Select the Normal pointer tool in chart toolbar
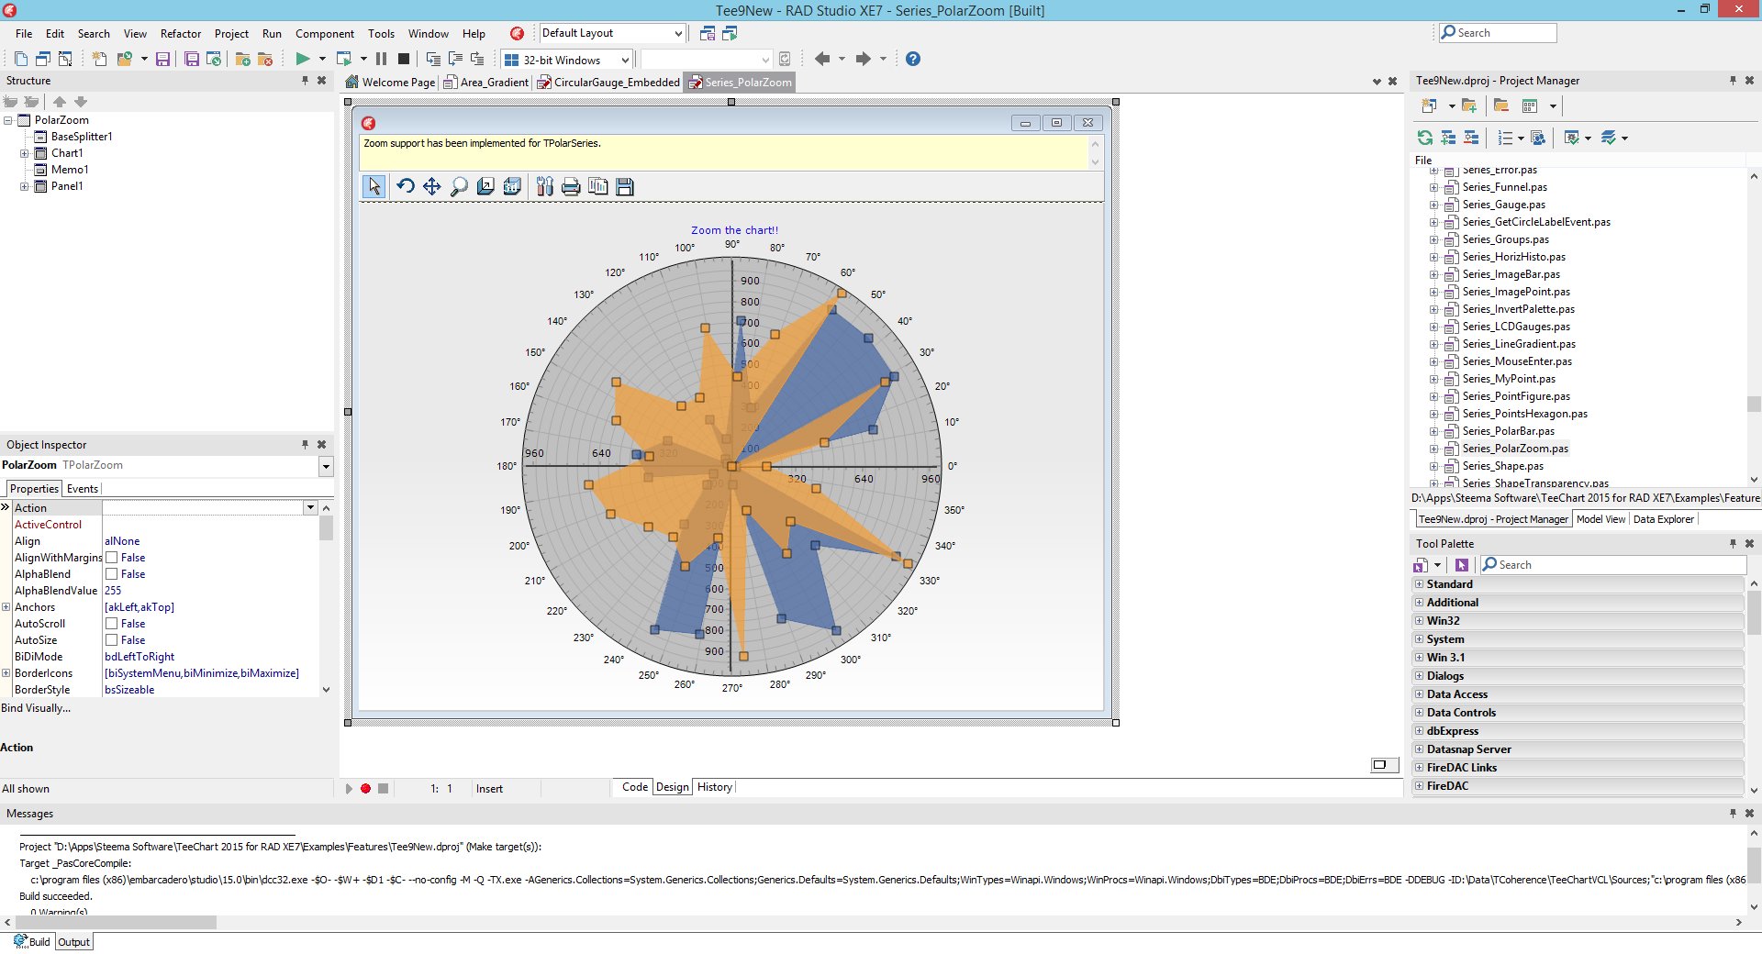Image resolution: width=1762 pixels, height=954 pixels. tap(374, 186)
